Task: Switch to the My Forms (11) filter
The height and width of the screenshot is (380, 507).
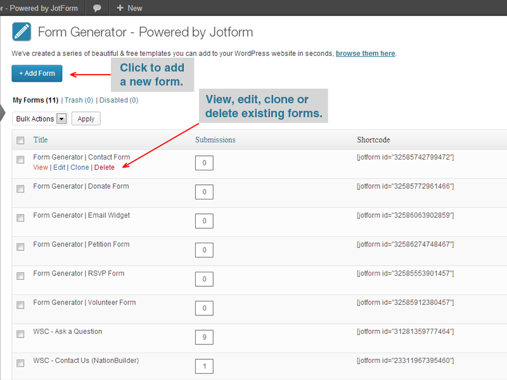Action: (35, 100)
